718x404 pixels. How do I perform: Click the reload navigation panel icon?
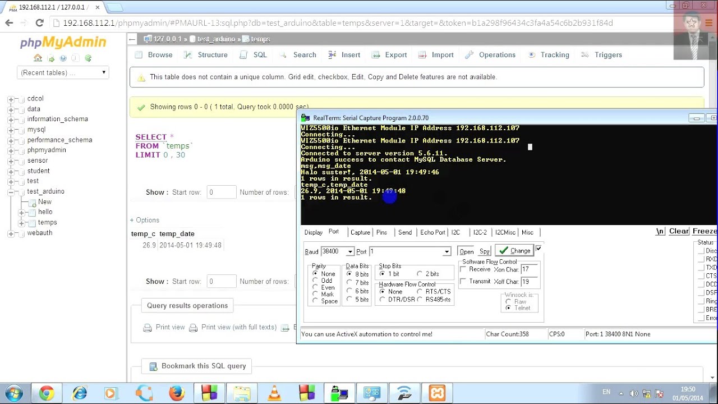click(88, 58)
